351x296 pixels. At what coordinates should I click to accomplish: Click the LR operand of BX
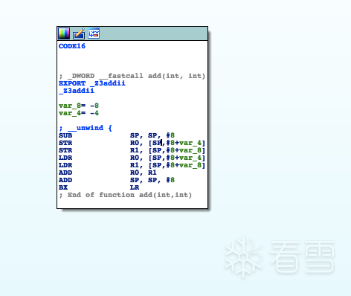(x=135, y=187)
